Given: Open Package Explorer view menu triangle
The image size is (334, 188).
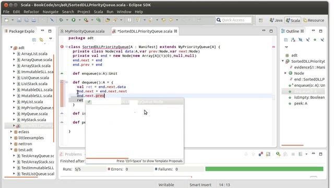Looking at the screenshot, I should (x=51, y=39).
